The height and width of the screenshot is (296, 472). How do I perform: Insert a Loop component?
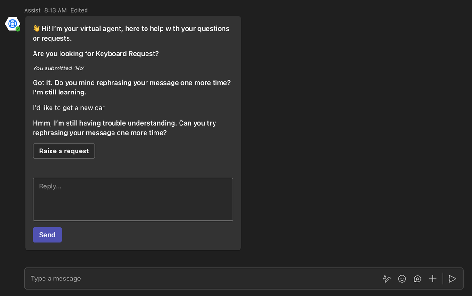(x=417, y=279)
